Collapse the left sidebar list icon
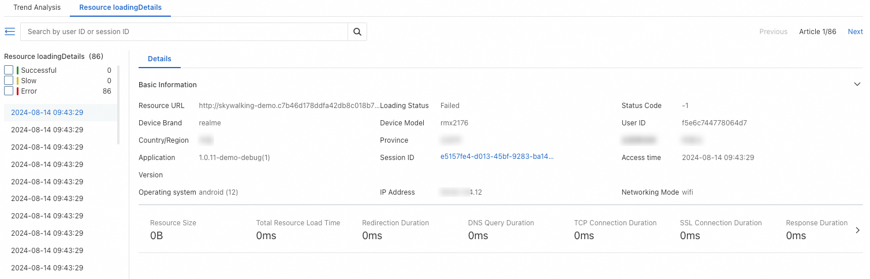This screenshot has width=870, height=279. [x=9, y=31]
